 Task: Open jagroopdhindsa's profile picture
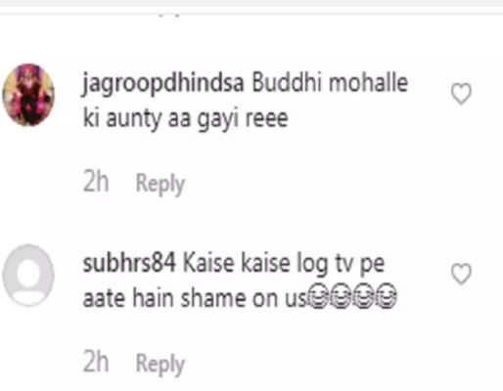pos(28,95)
